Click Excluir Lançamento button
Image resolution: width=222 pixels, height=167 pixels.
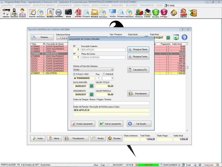pos(83,124)
